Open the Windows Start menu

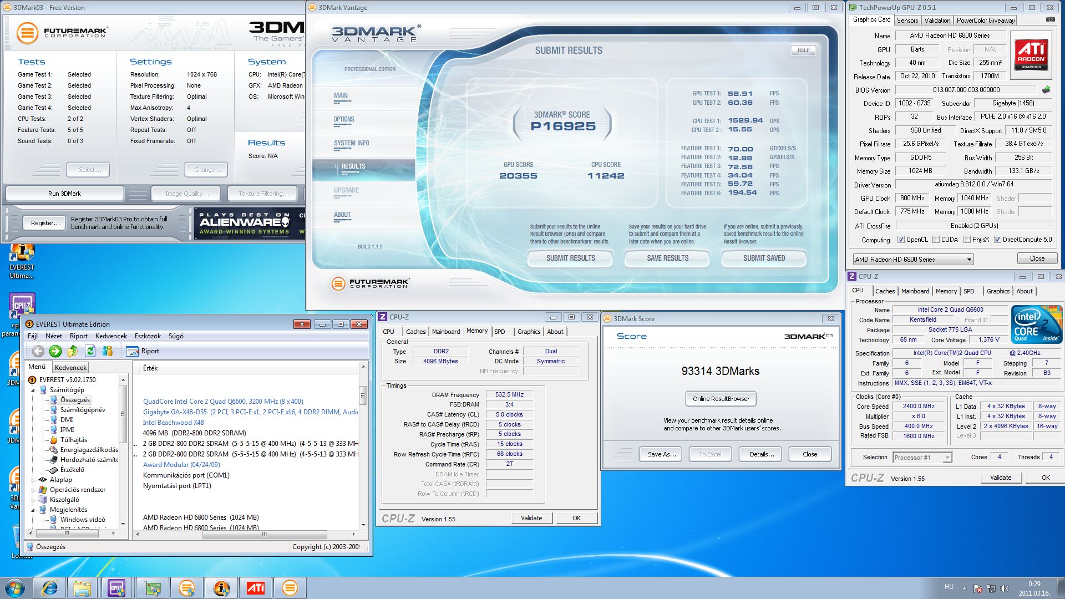(15, 588)
